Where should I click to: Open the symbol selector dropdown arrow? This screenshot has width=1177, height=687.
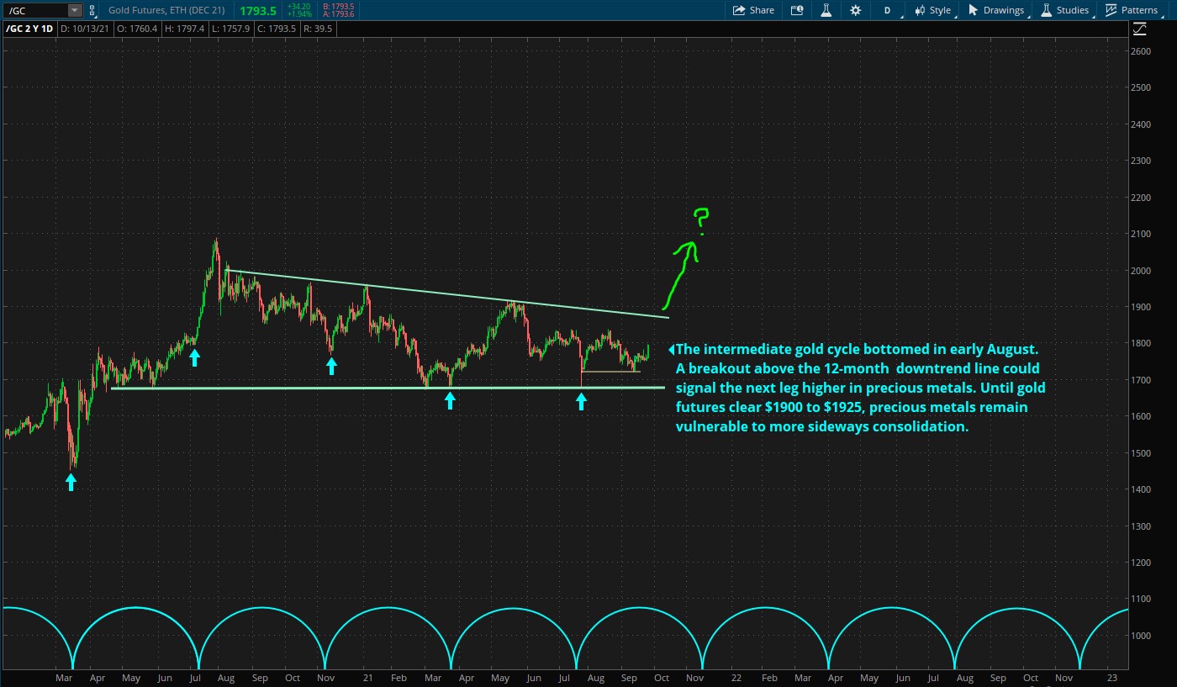point(75,10)
